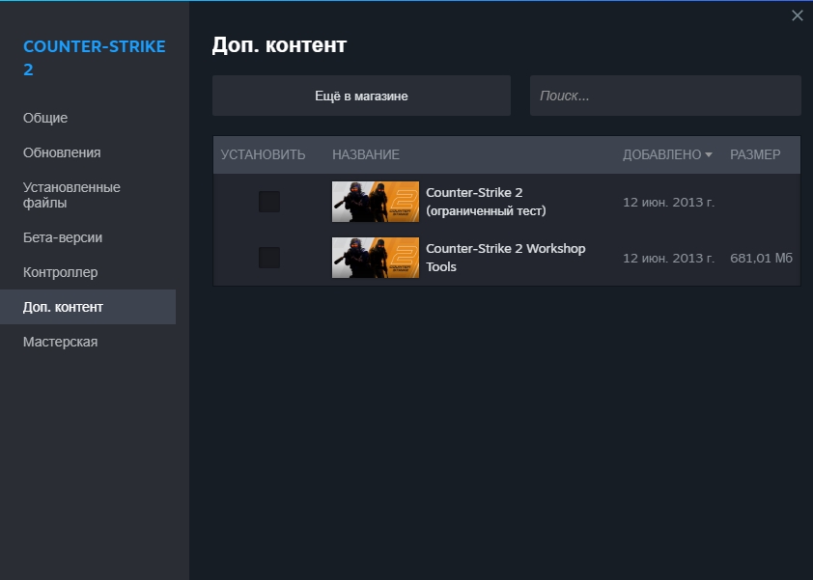Tick the checkbox for Counter-Strike 2 (ограниченный тест)
Viewport: 813px width, 580px height.
pyautogui.click(x=269, y=202)
